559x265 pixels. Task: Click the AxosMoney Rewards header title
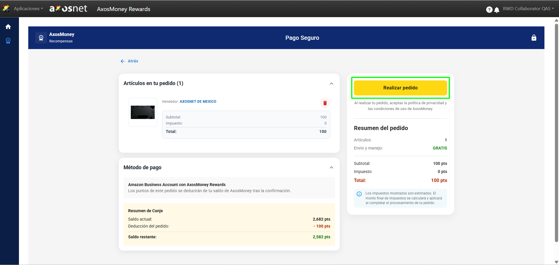pyautogui.click(x=124, y=9)
